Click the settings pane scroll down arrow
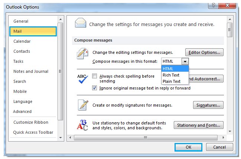 (230, 131)
